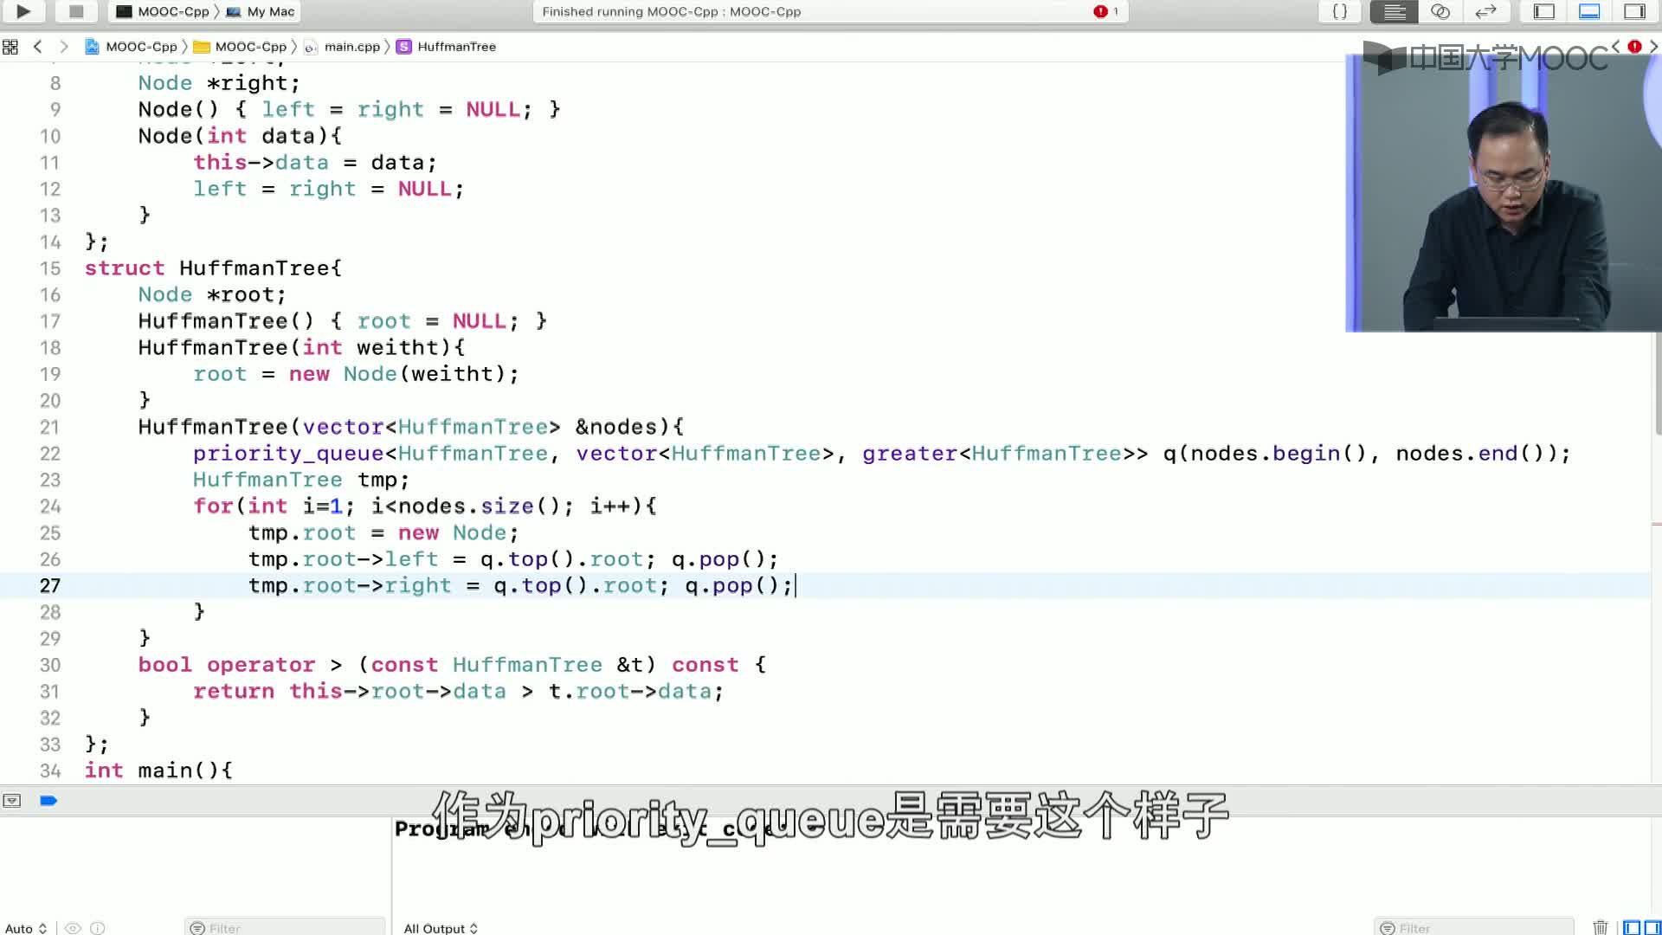Toggle the navigator panel
This screenshot has height=935, width=1662.
pos(1544,11)
